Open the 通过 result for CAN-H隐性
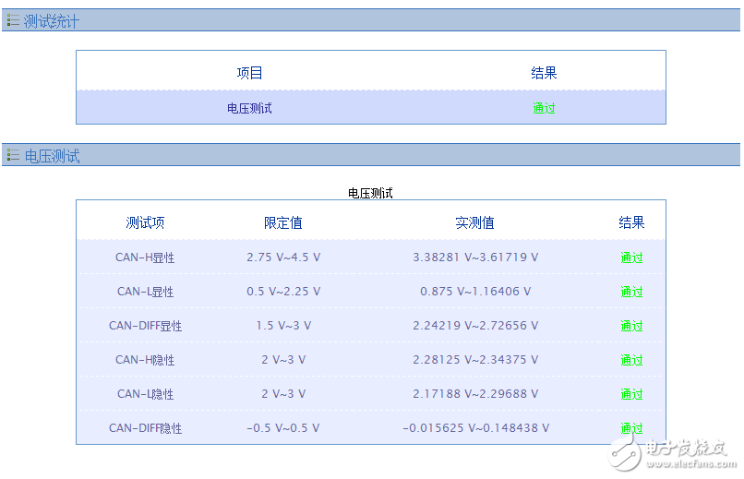 (x=631, y=360)
